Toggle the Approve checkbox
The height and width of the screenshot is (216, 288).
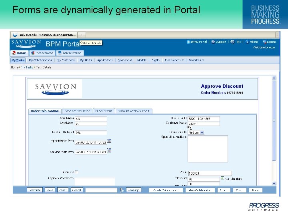[x=76, y=172]
